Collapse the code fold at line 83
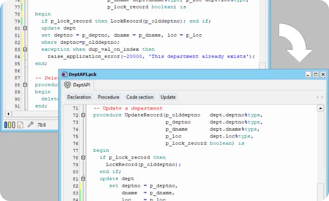The height and width of the screenshot is (201, 329). click(x=25, y=49)
